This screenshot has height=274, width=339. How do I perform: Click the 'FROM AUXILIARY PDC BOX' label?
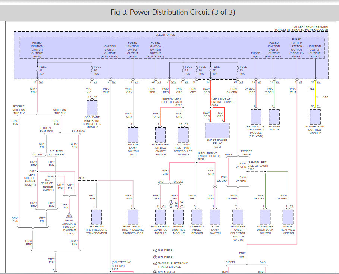(x=69, y=227)
